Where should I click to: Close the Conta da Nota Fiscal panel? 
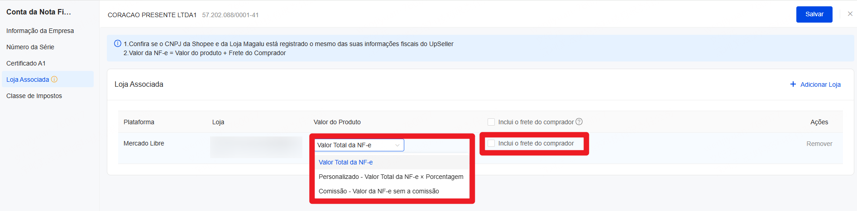pos(850,14)
